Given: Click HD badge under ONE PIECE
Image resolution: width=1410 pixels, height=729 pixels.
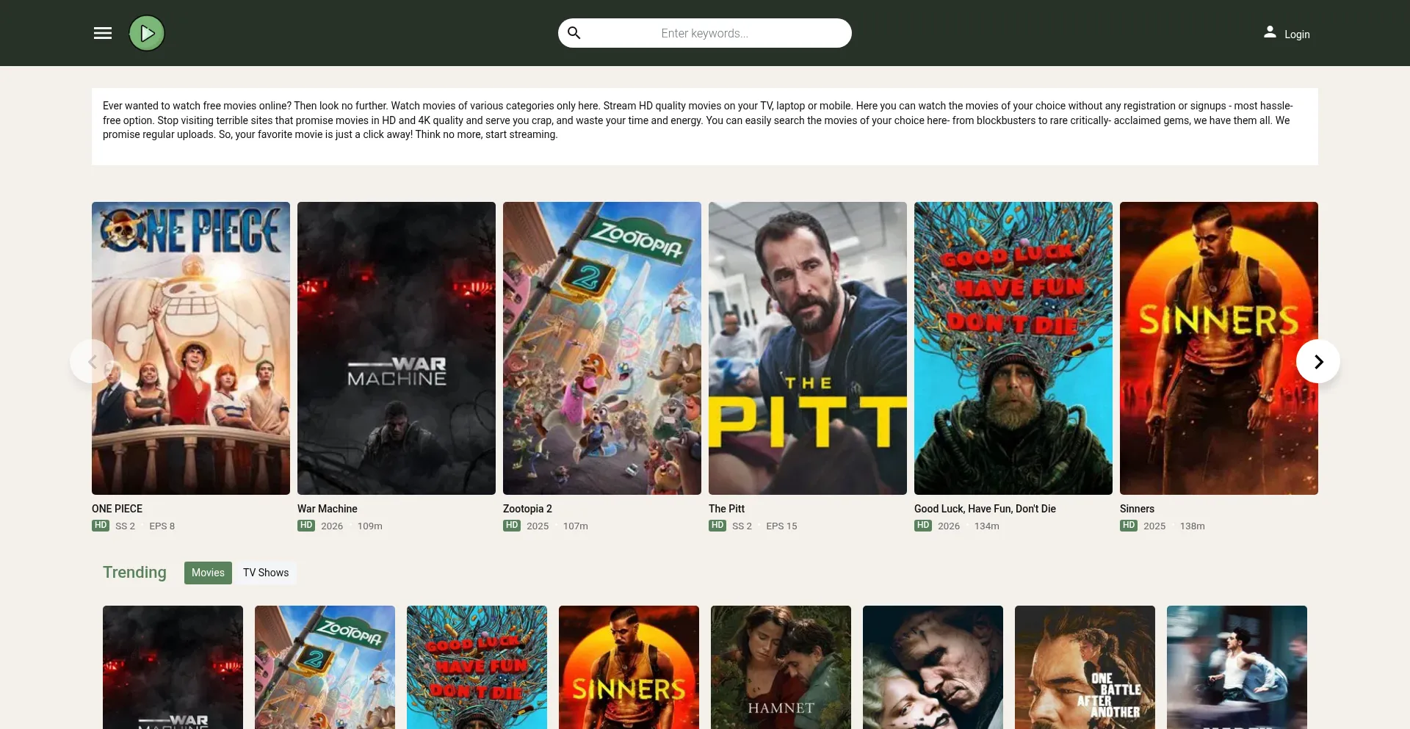Looking at the screenshot, I should click(x=101, y=526).
